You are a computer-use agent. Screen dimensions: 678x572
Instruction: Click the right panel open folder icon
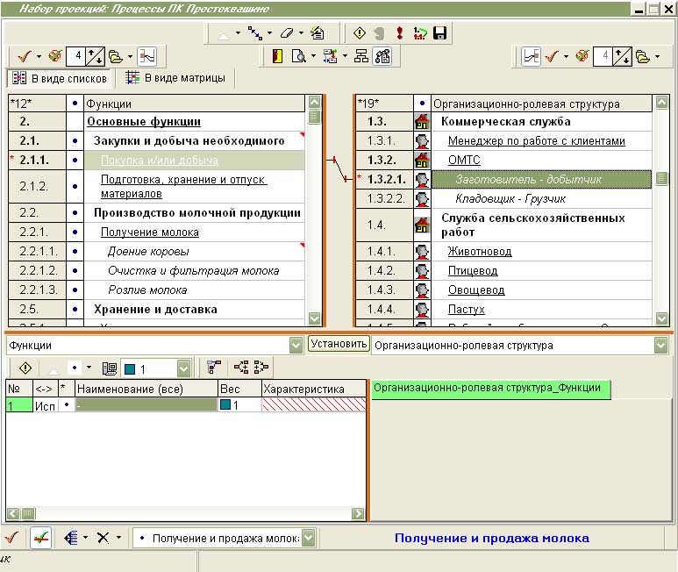(x=643, y=56)
